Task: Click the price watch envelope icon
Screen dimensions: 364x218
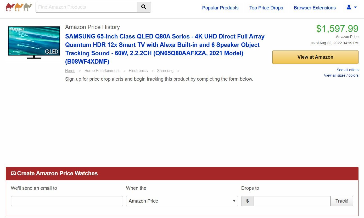Action: (x=13, y=173)
